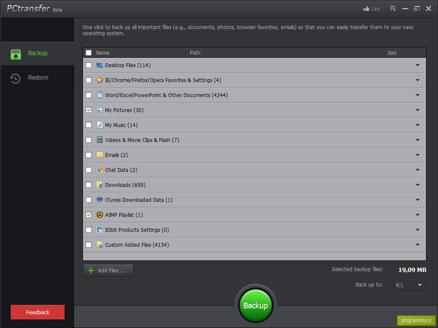The height and width of the screenshot is (328, 438).
Task: Start backup with the green Backup button
Action: (x=256, y=305)
